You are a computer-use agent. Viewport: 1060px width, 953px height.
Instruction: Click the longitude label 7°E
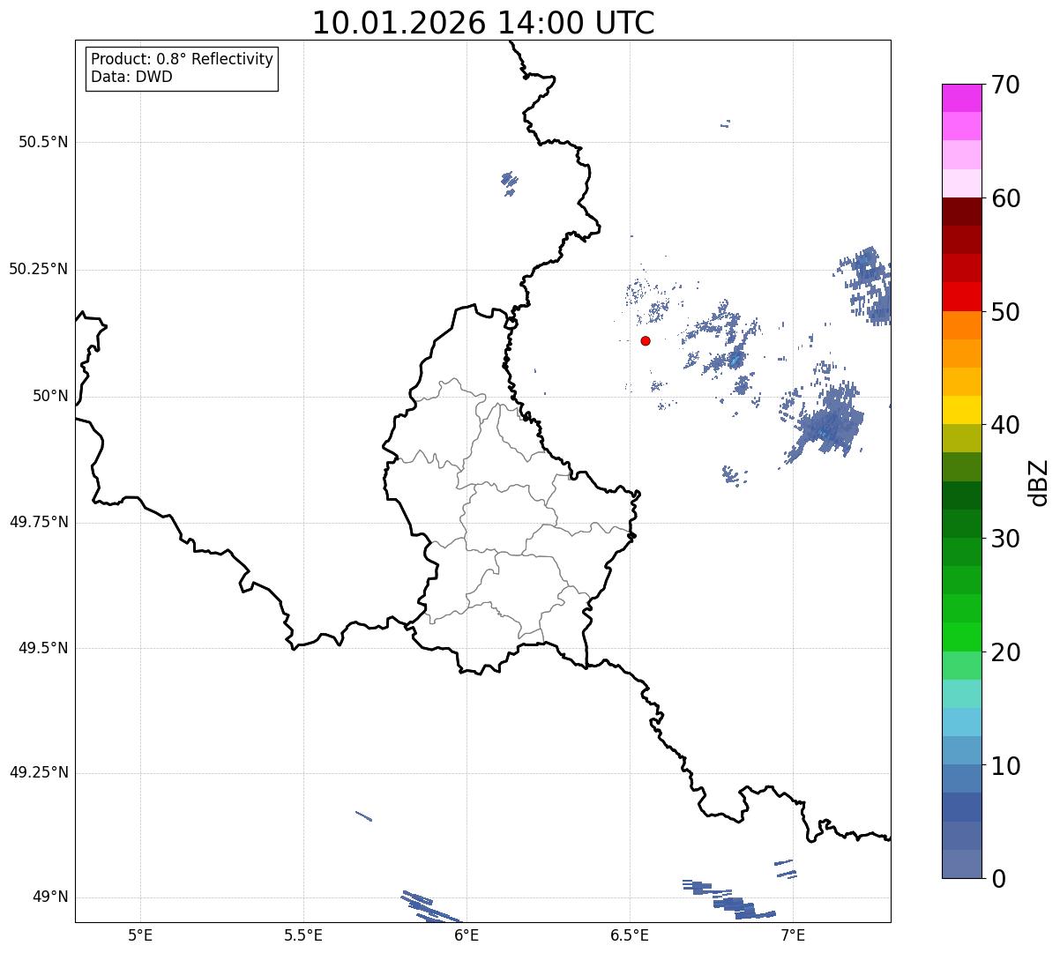click(793, 935)
